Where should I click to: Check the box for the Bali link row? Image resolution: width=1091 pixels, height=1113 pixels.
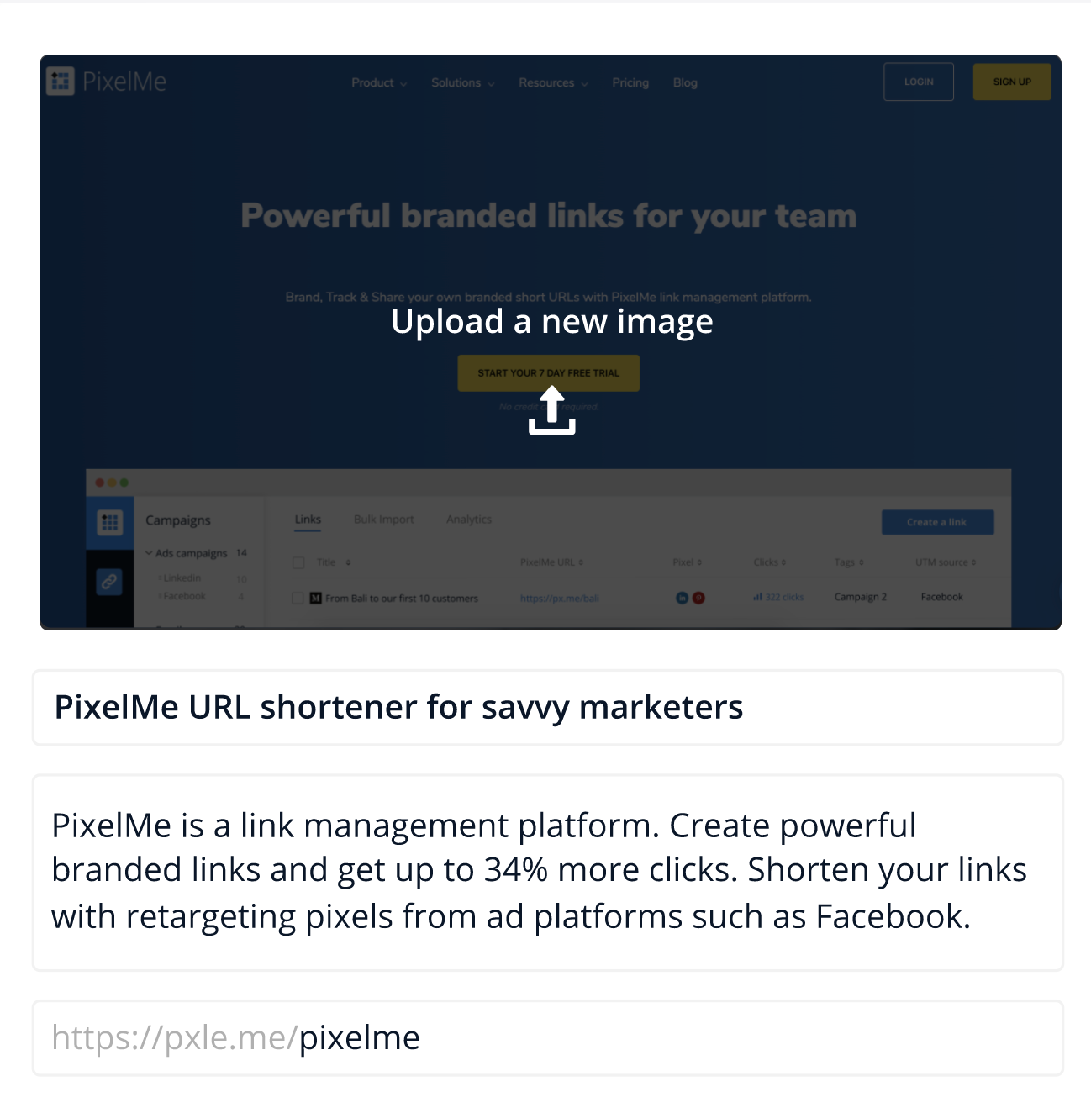click(298, 598)
